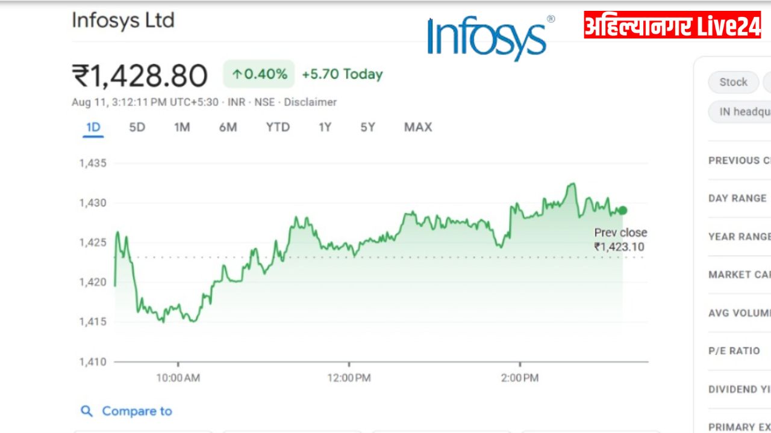Click the YEAR RANGE row label
Viewport: 771px width, 433px height.
click(740, 236)
